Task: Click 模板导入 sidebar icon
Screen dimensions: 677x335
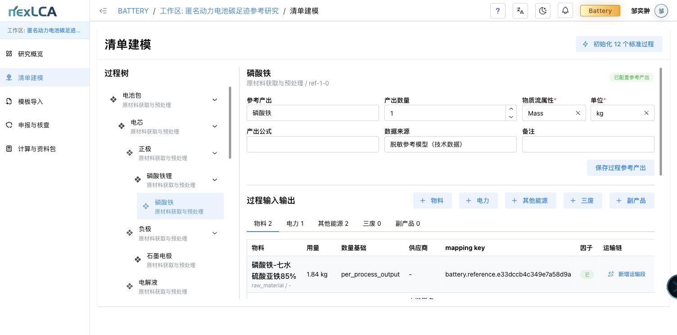Action: (9, 102)
